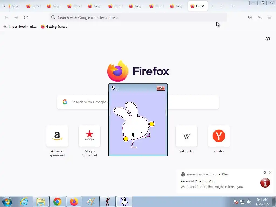Click the dancing bunny image in popup
276x207 pixels.
pyautogui.click(x=134, y=125)
